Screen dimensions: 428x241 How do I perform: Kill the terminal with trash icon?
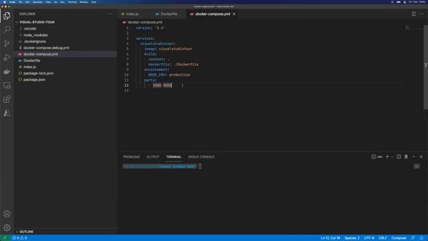click(406, 157)
